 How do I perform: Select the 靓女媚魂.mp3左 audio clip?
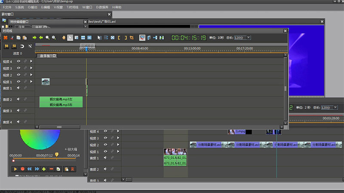tap(61, 99)
